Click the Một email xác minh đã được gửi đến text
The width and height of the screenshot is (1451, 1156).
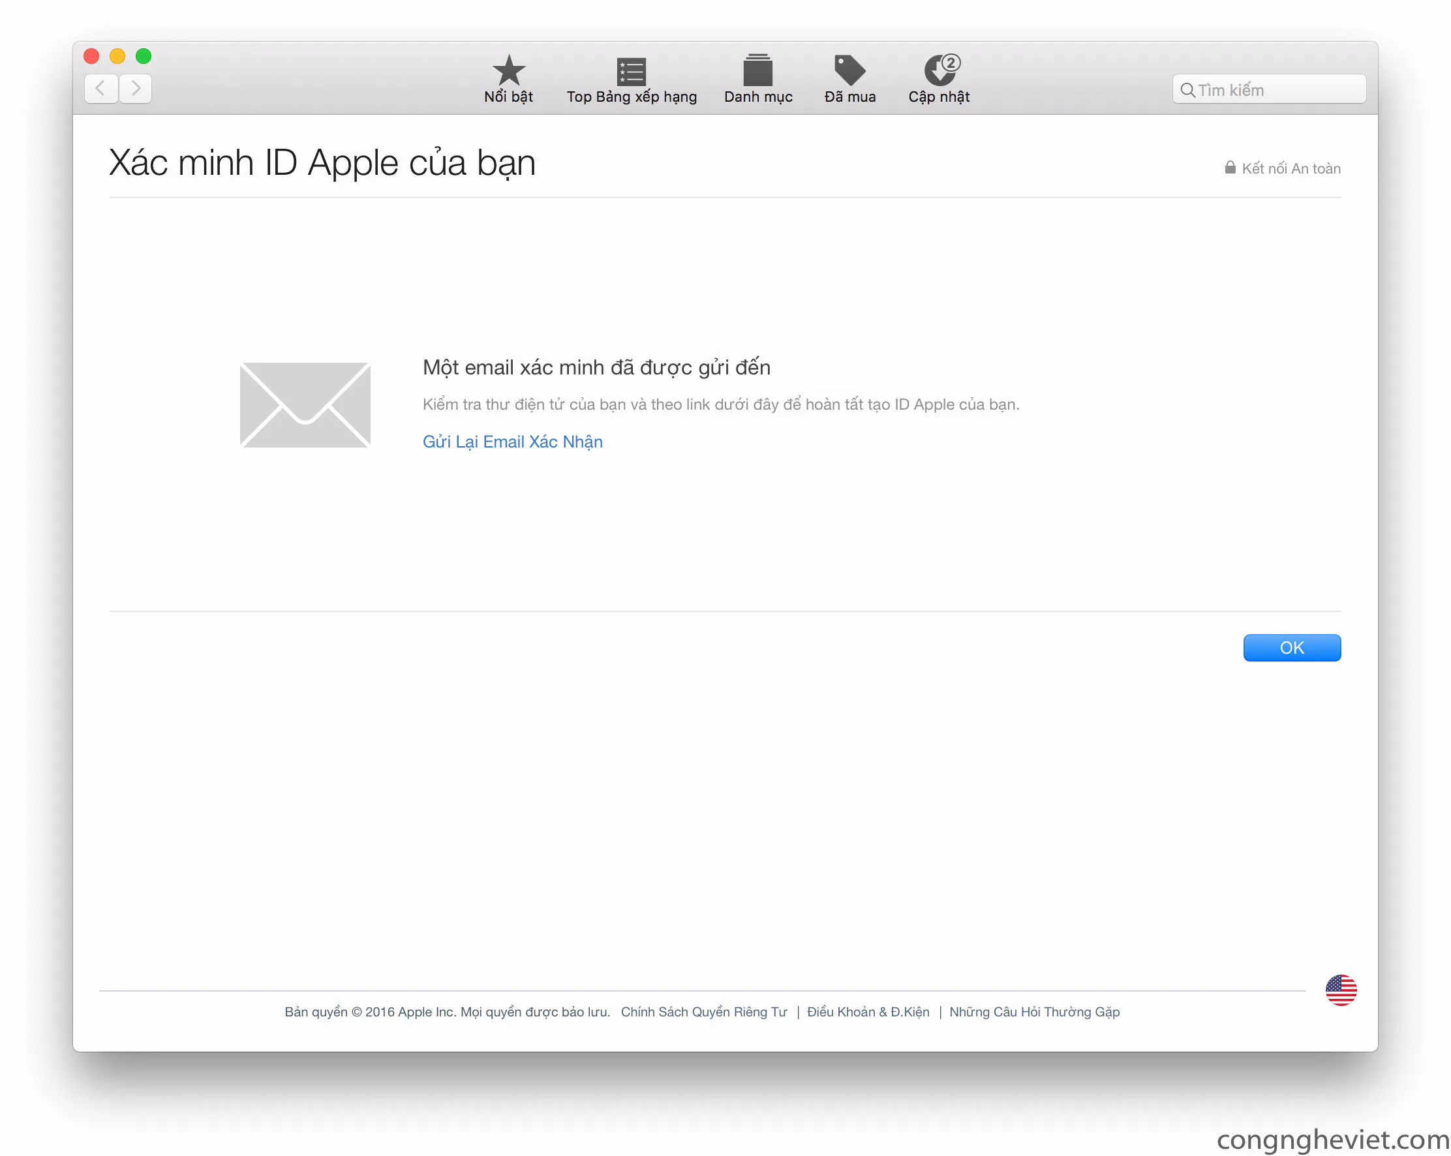[x=596, y=367]
